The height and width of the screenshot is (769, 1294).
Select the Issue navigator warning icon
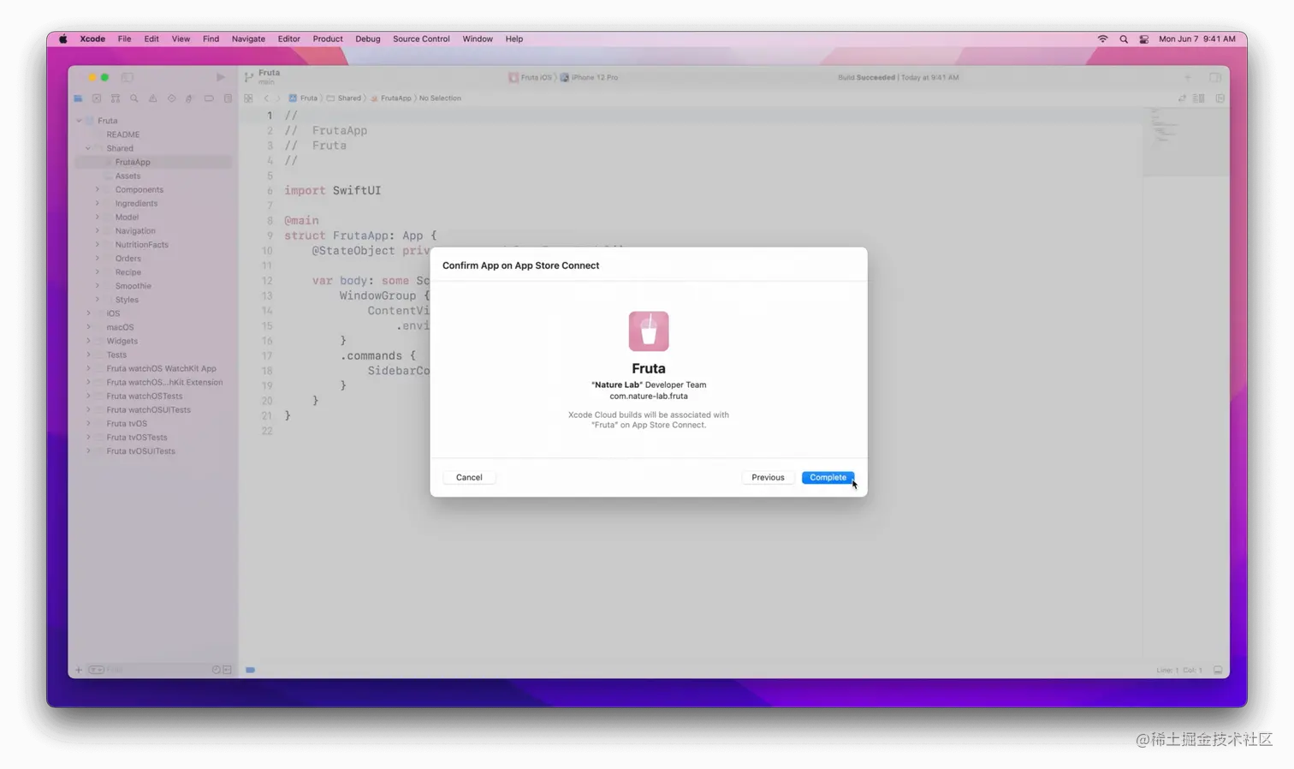tap(153, 98)
